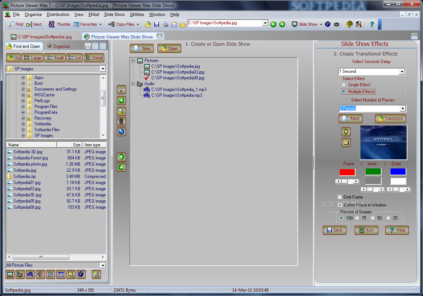Click the picture filter icon in bottom-left icon bar
The height and width of the screenshot is (296, 423).
(10, 275)
